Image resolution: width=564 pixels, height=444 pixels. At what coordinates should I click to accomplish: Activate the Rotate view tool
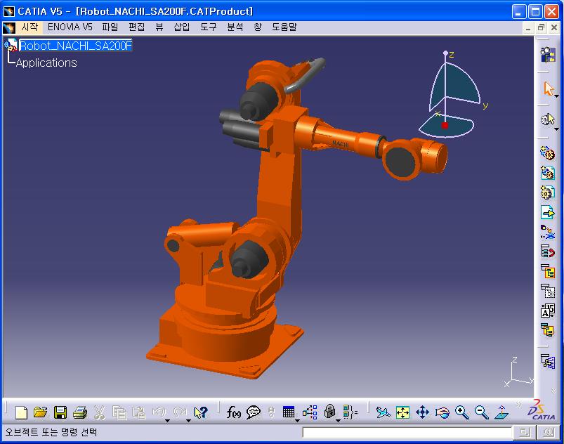[442, 412]
